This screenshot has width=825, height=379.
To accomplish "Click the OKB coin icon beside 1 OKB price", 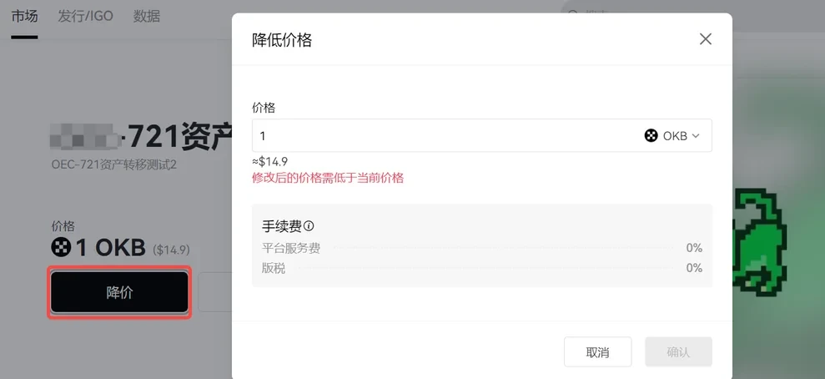I will click(61, 247).
